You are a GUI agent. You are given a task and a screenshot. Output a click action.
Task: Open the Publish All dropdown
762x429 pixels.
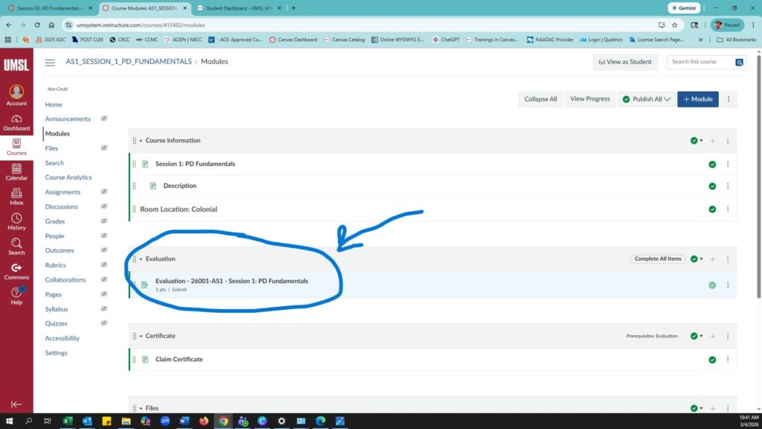[646, 99]
